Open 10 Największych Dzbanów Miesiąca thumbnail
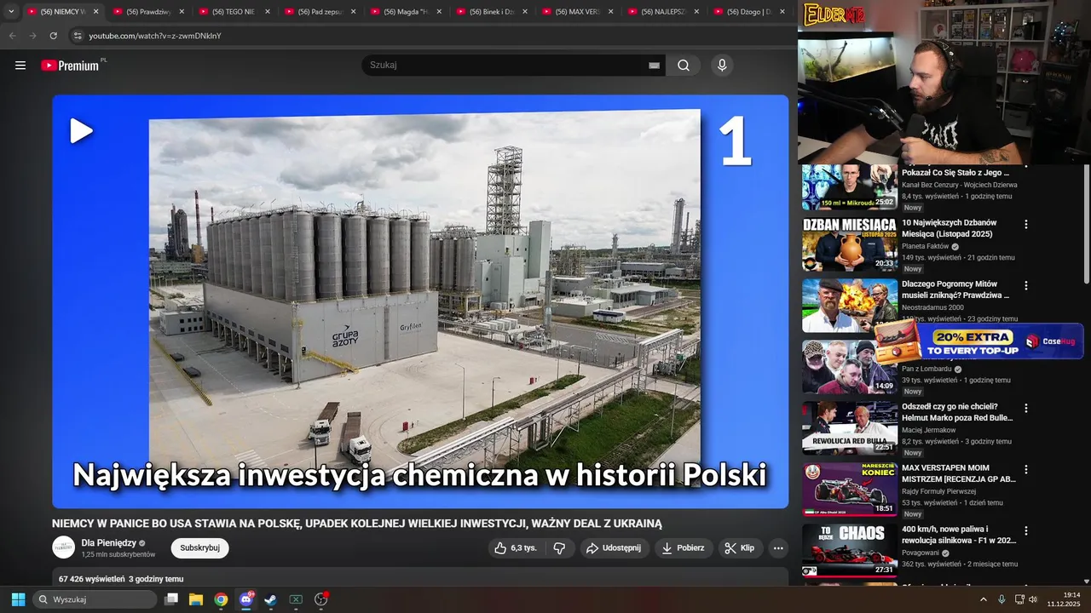The image size is (1091, 613). pos(850,244)
